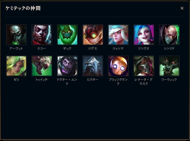Open the Warwick (ワーウィック) wolf portrait
This screenshot has height=141, width=190.
(x=169, y=66)
